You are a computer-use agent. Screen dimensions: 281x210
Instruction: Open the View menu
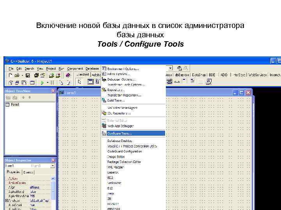coord(40,68)
